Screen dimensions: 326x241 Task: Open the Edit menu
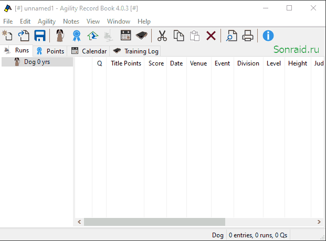25,21
